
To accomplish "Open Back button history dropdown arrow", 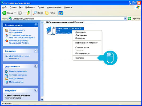I will (x=15, y=13).
